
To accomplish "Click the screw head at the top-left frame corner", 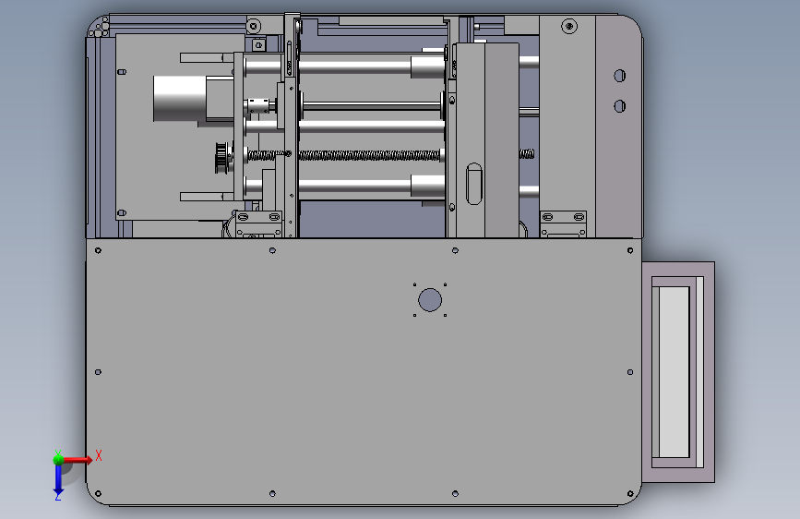I will [254, 26].
